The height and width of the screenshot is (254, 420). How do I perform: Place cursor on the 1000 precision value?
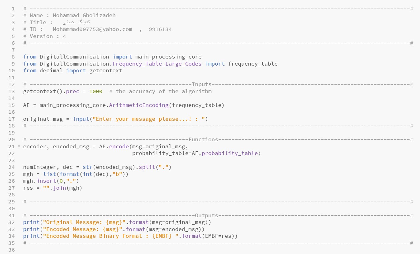click(96, 91)
